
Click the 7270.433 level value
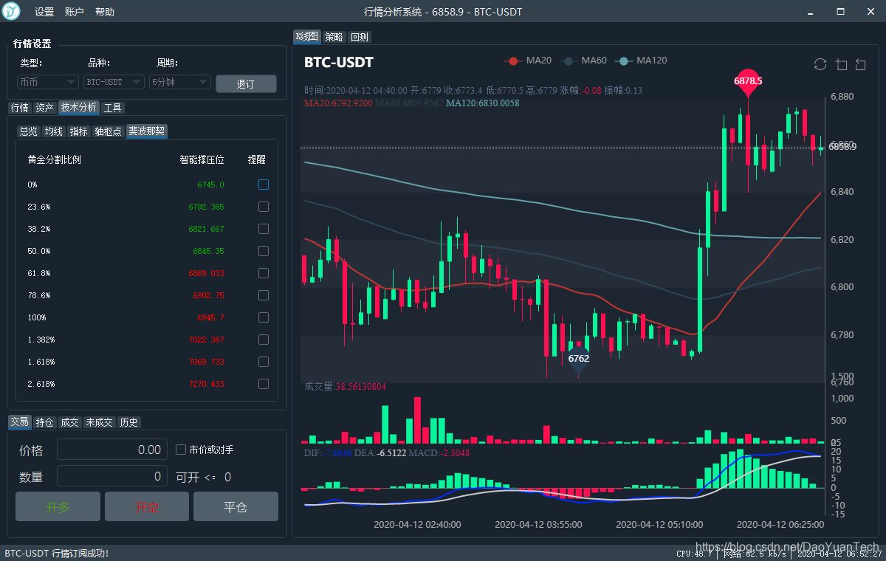pyautogui.click(x=206, y=384)
